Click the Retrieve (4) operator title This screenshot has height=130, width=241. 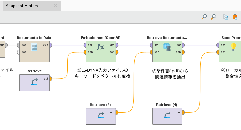tap(167, 105)
